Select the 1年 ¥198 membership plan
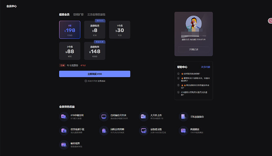Screen dimensions: 272x156 point(70,30)
